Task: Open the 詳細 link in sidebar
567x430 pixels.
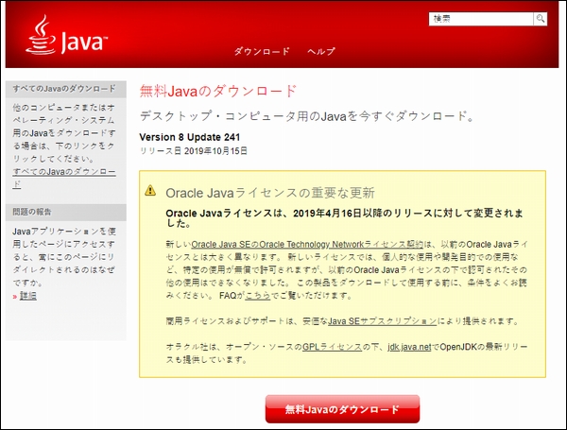Action: pyautogui.click(x=27, y=296)
